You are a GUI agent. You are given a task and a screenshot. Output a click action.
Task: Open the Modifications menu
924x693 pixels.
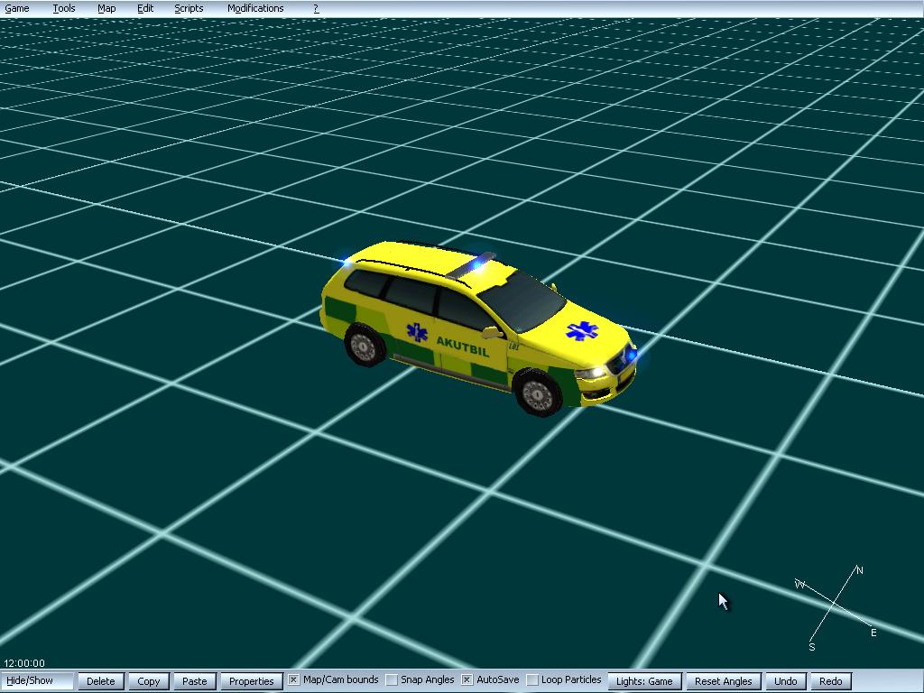click(x=255, y=8)
